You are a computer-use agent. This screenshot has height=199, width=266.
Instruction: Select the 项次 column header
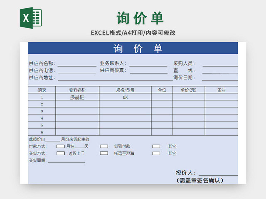42,90
